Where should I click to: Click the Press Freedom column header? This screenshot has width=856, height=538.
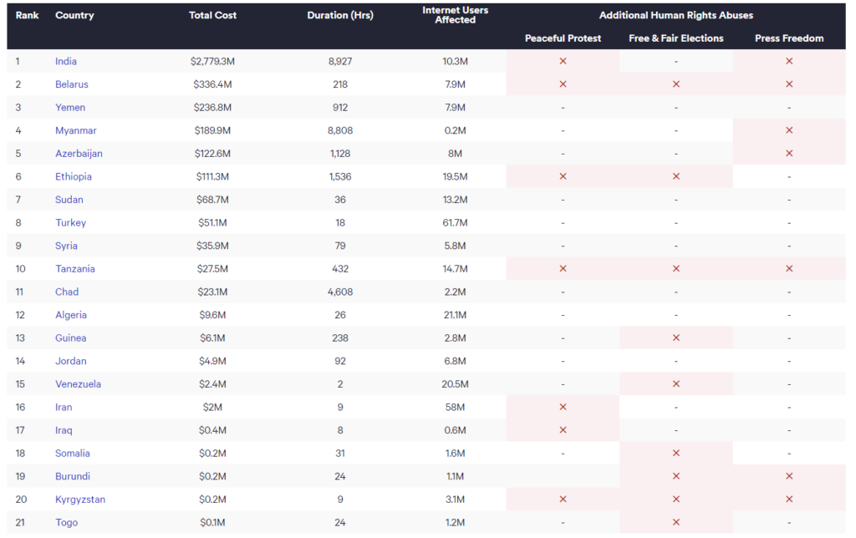[789, 38]
